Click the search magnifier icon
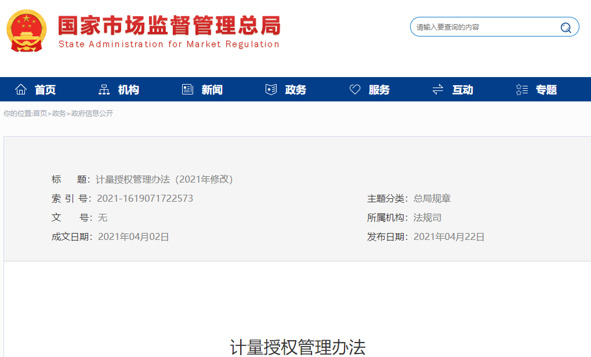Image resolution: width=591 pixels, height=357 pixels. coord(565,27)
